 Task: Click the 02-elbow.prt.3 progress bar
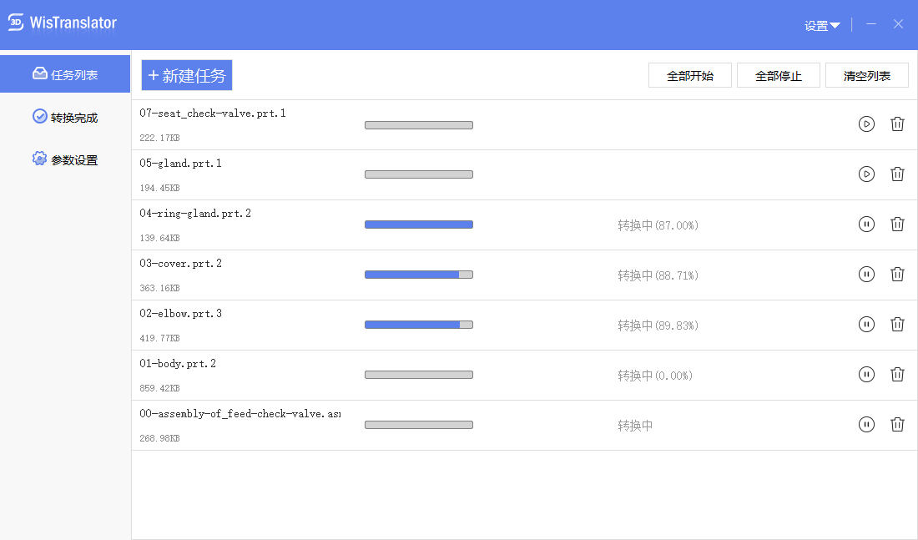click(x=419, y=325)
